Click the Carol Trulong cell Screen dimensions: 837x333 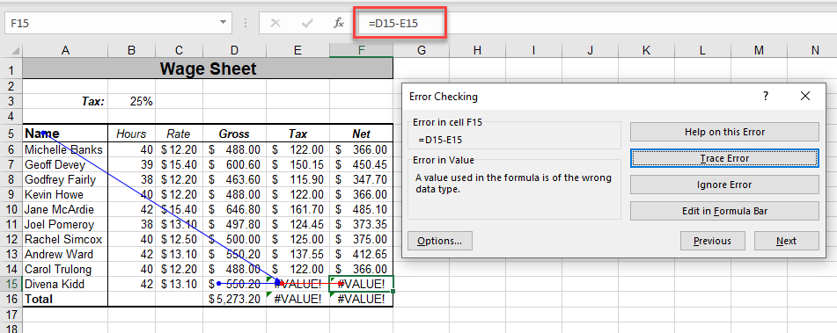(65, 269)
